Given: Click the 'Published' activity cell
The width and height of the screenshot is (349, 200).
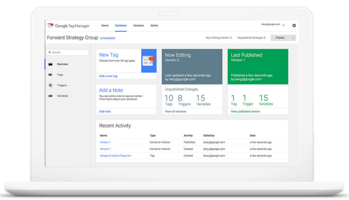Looking at the screenshot, I should 189,142.
